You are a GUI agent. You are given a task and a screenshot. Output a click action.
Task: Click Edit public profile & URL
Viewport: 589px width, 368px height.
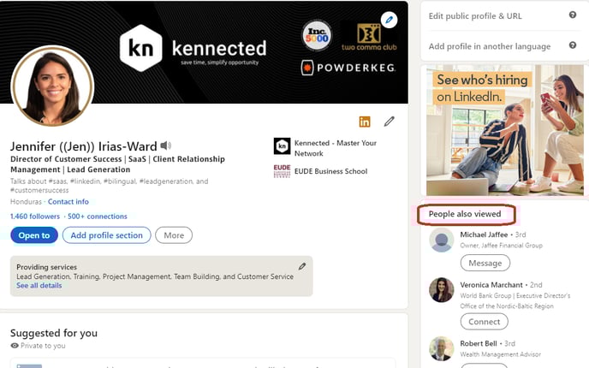[x=475, y=16]
